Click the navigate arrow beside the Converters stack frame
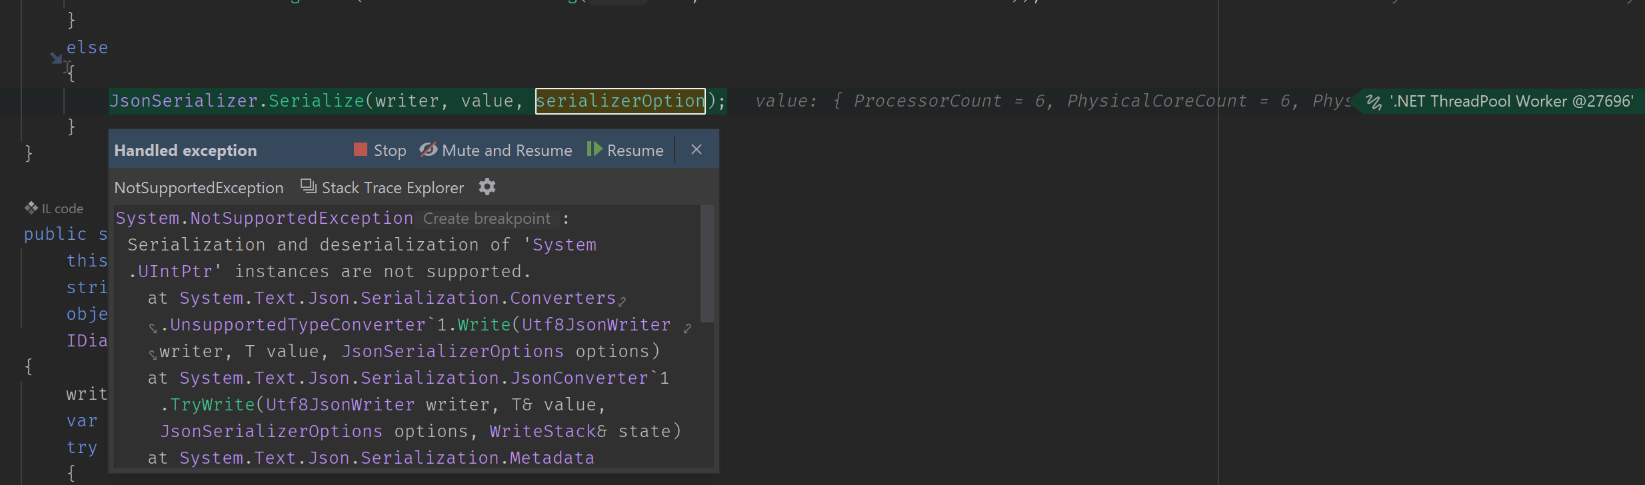This screenshot has height=485, width=1645. click(624, 301)
